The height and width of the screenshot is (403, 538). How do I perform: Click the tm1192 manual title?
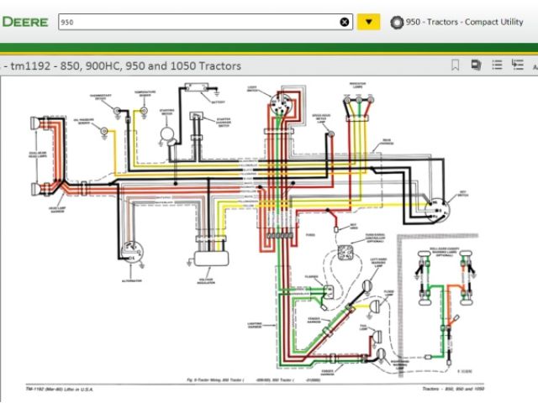(124, 65)
